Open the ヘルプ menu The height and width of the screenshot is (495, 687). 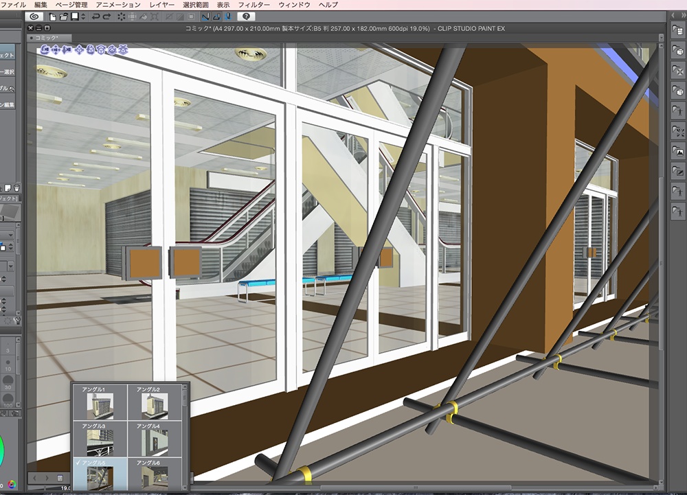pyautogui.click(x=328, y=5)
